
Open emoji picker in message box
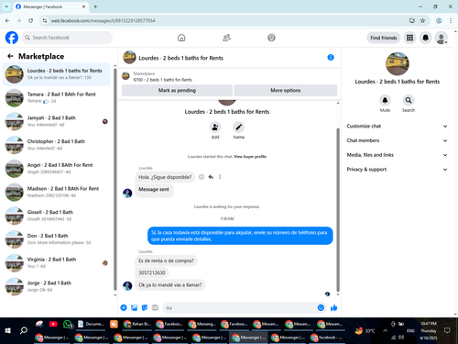point(321,307)
